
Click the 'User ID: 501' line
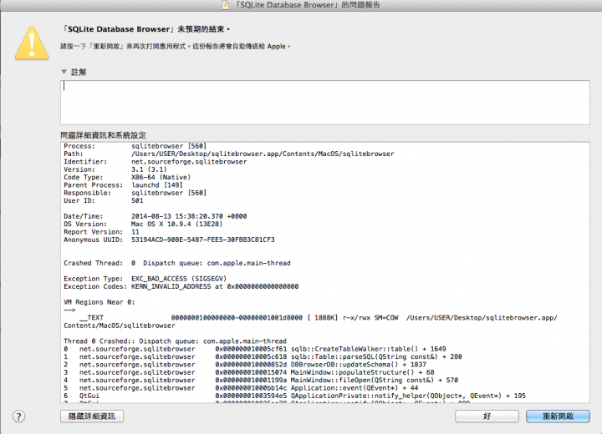click(x=104, y=200)
